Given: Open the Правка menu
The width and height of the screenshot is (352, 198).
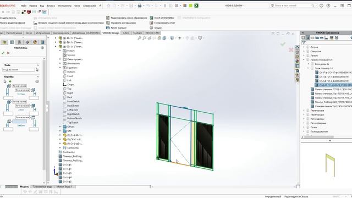Looking at the screenshot, I should click(x=33, y=5).
